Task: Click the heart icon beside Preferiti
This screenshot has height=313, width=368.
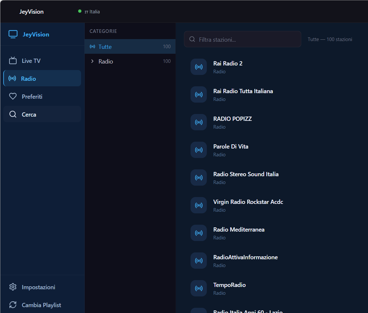Action: pos(13,96)
